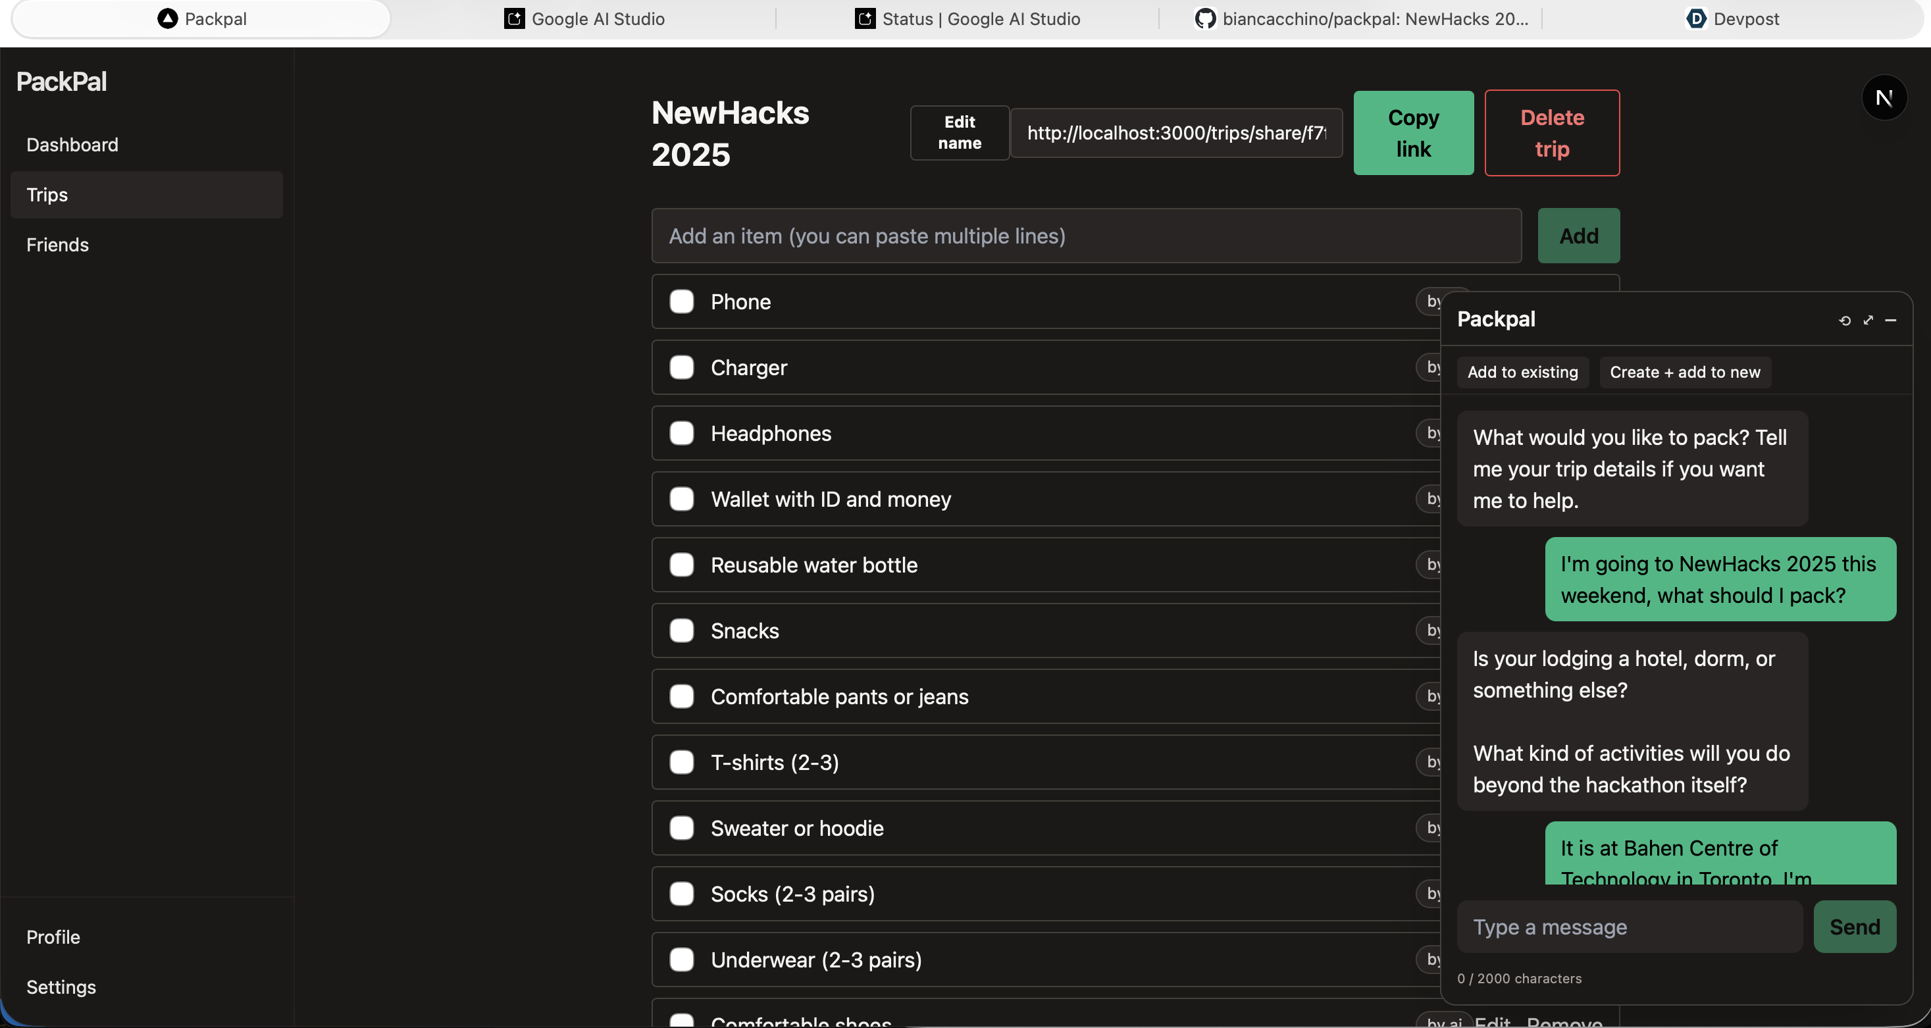This screenshot has height=1028, width=1931.
Task: Check the Sweater or hoodie item
Action: [681, 828]
